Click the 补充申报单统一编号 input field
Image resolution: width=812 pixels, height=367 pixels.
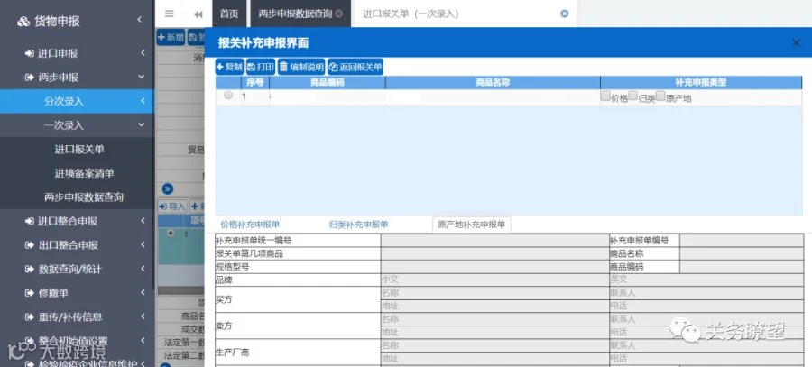(494, 240)
